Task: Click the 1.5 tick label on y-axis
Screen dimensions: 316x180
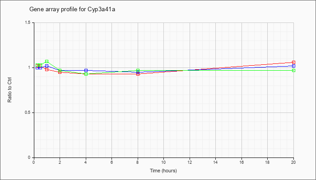Action: coord(28,22)
